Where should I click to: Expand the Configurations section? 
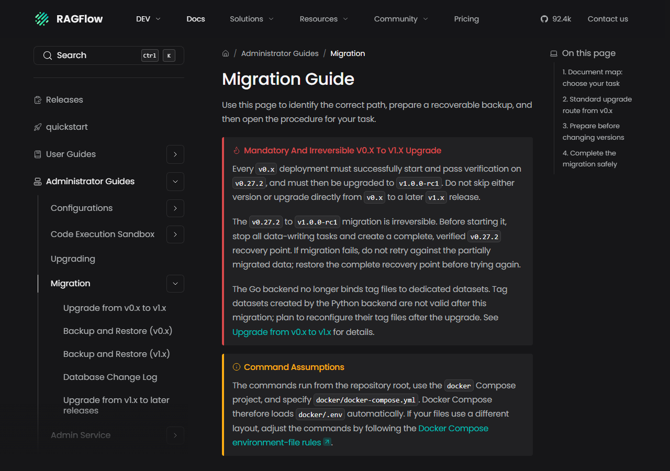175,208
